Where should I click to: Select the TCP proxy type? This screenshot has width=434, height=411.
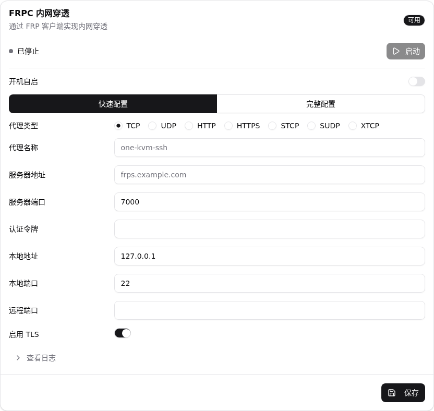(118, 126)
